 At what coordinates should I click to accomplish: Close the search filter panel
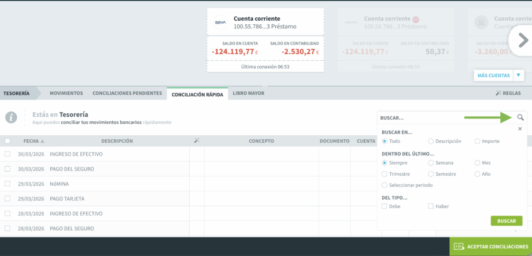point(520,129)
